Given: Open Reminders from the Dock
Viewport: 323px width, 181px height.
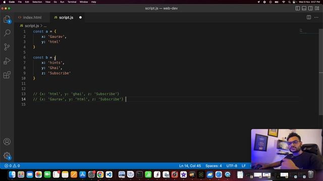Looking at the screenshot, I should click(56, 174).
